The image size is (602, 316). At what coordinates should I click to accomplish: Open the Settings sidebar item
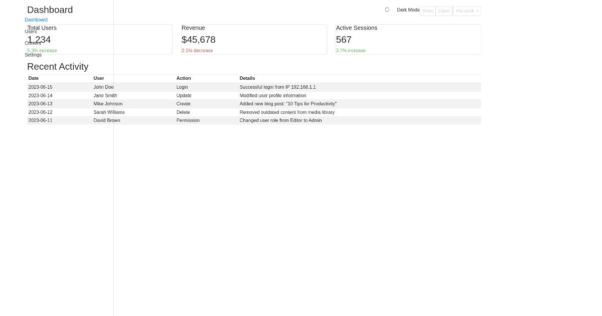[x=33, y=55]
